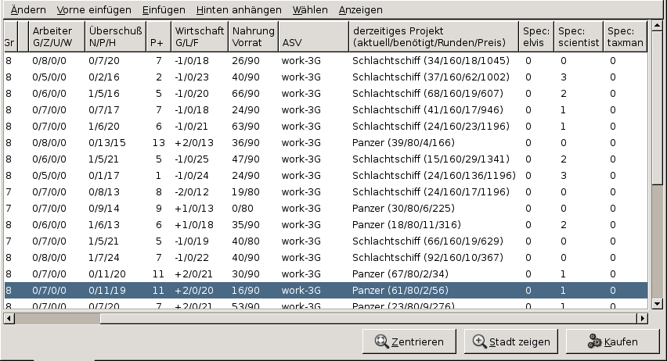Sort by Spec: elvis column header
667x361 pixels.
pos(536,37)
